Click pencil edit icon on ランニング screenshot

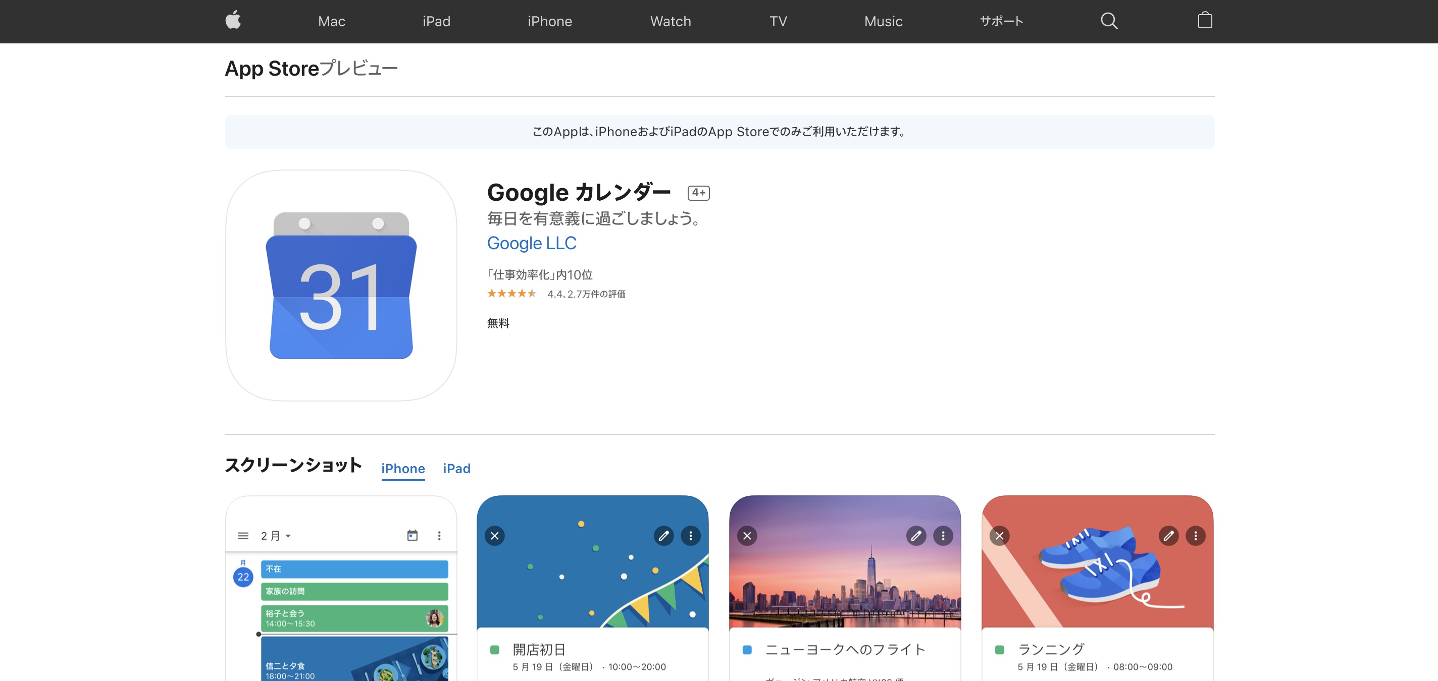point(1168,535)
